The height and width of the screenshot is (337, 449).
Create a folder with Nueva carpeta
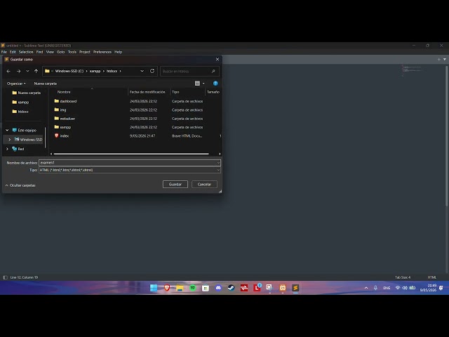tap(45, 84)
